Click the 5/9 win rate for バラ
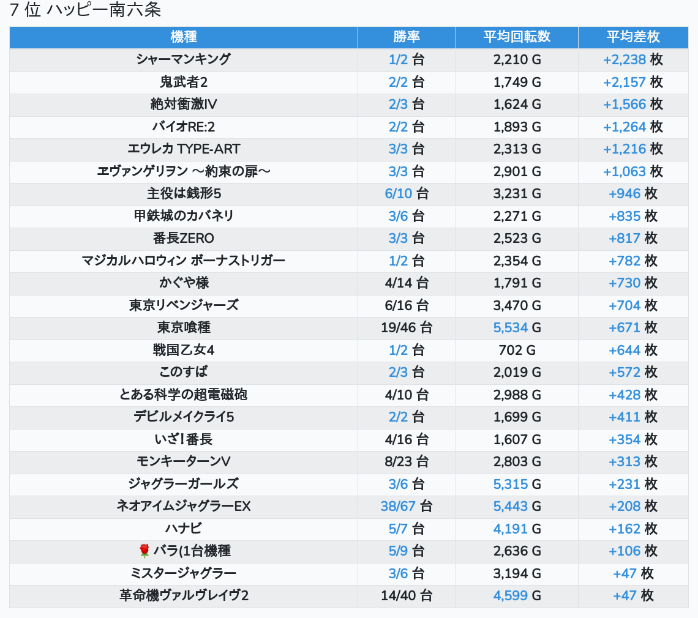The height and width of the screenshot is (618, 698). [x=398, y=551]
